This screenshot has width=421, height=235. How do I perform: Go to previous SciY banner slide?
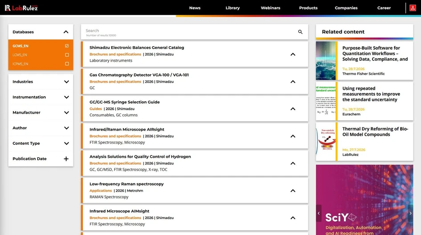(319, 213)
